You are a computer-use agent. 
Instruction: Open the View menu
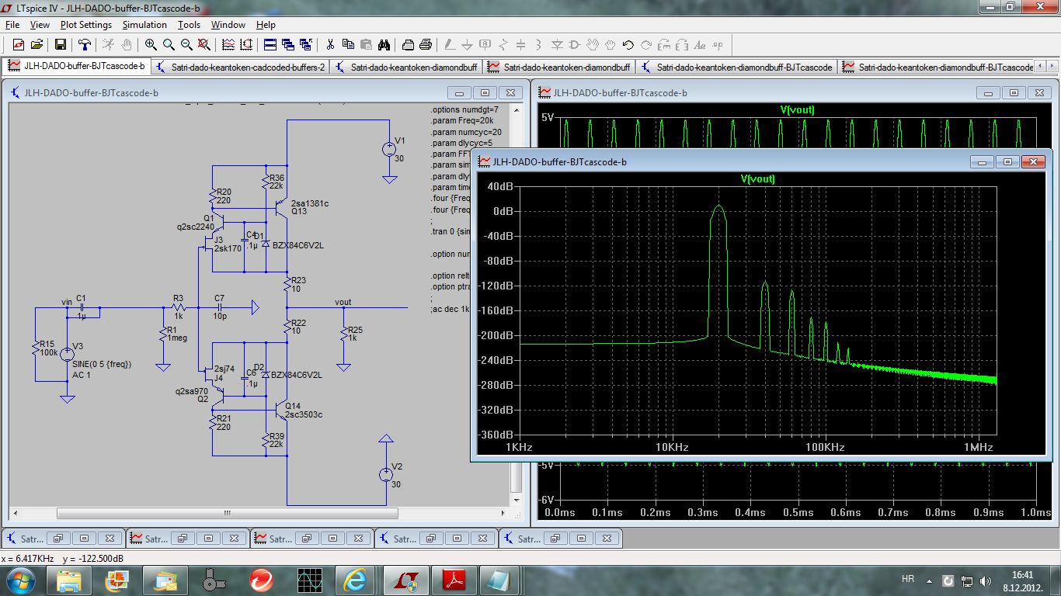tap(40, 25)
